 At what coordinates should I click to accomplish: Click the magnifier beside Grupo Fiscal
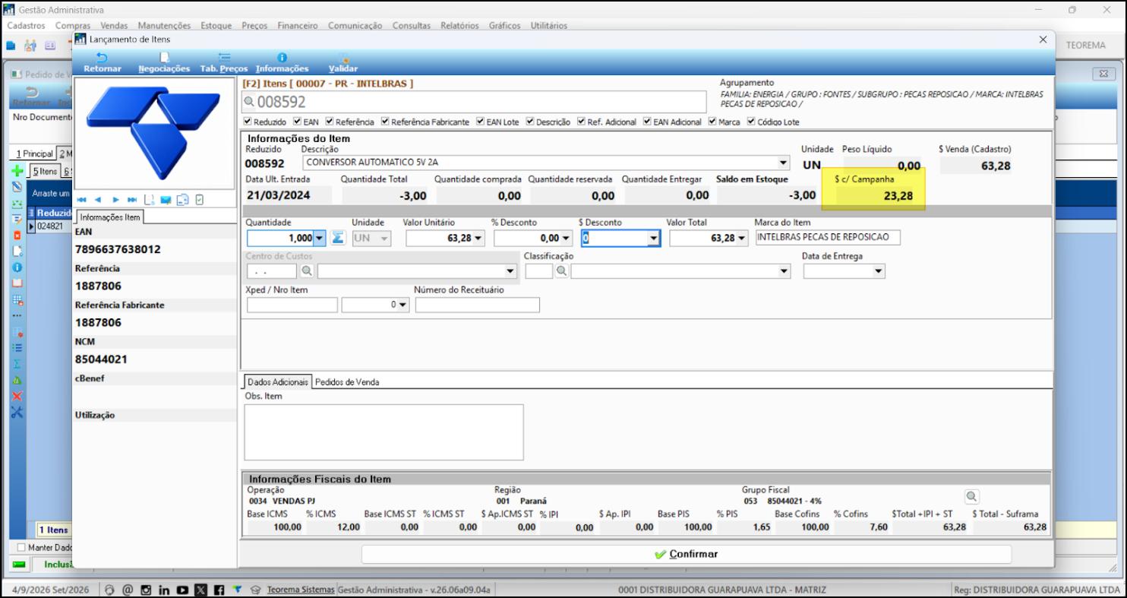pos(971,497)
